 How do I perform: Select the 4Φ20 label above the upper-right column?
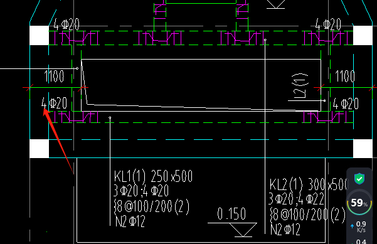328,24
